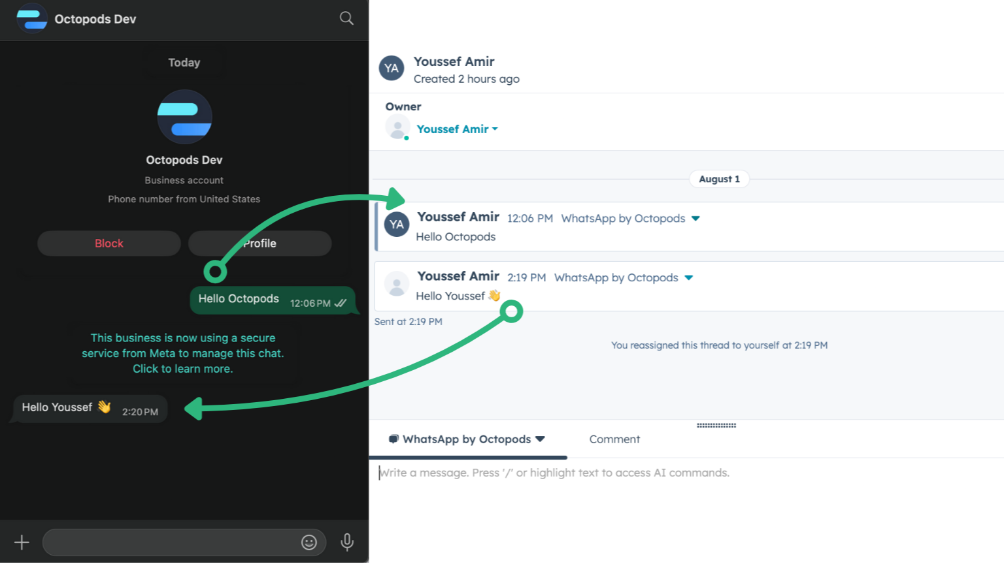Click the microphone icon to record voice message
The width and height of the screenshot is (1004, 564).
pos(346,542)
